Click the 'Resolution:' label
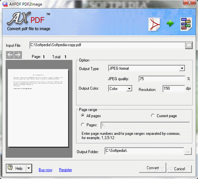198x179 pixels. [x=147, y=90]
